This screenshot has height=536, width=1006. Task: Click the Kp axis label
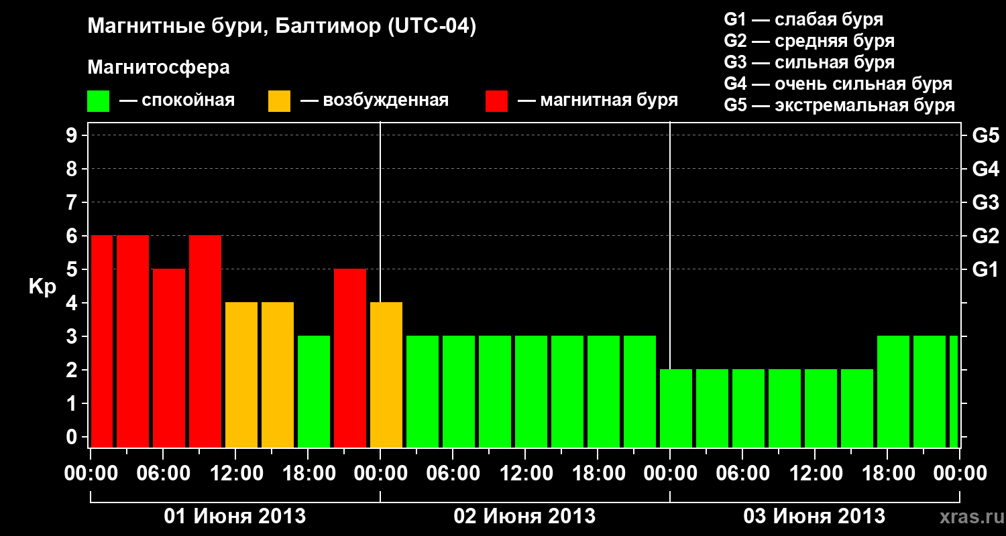(x=42, y=287)
